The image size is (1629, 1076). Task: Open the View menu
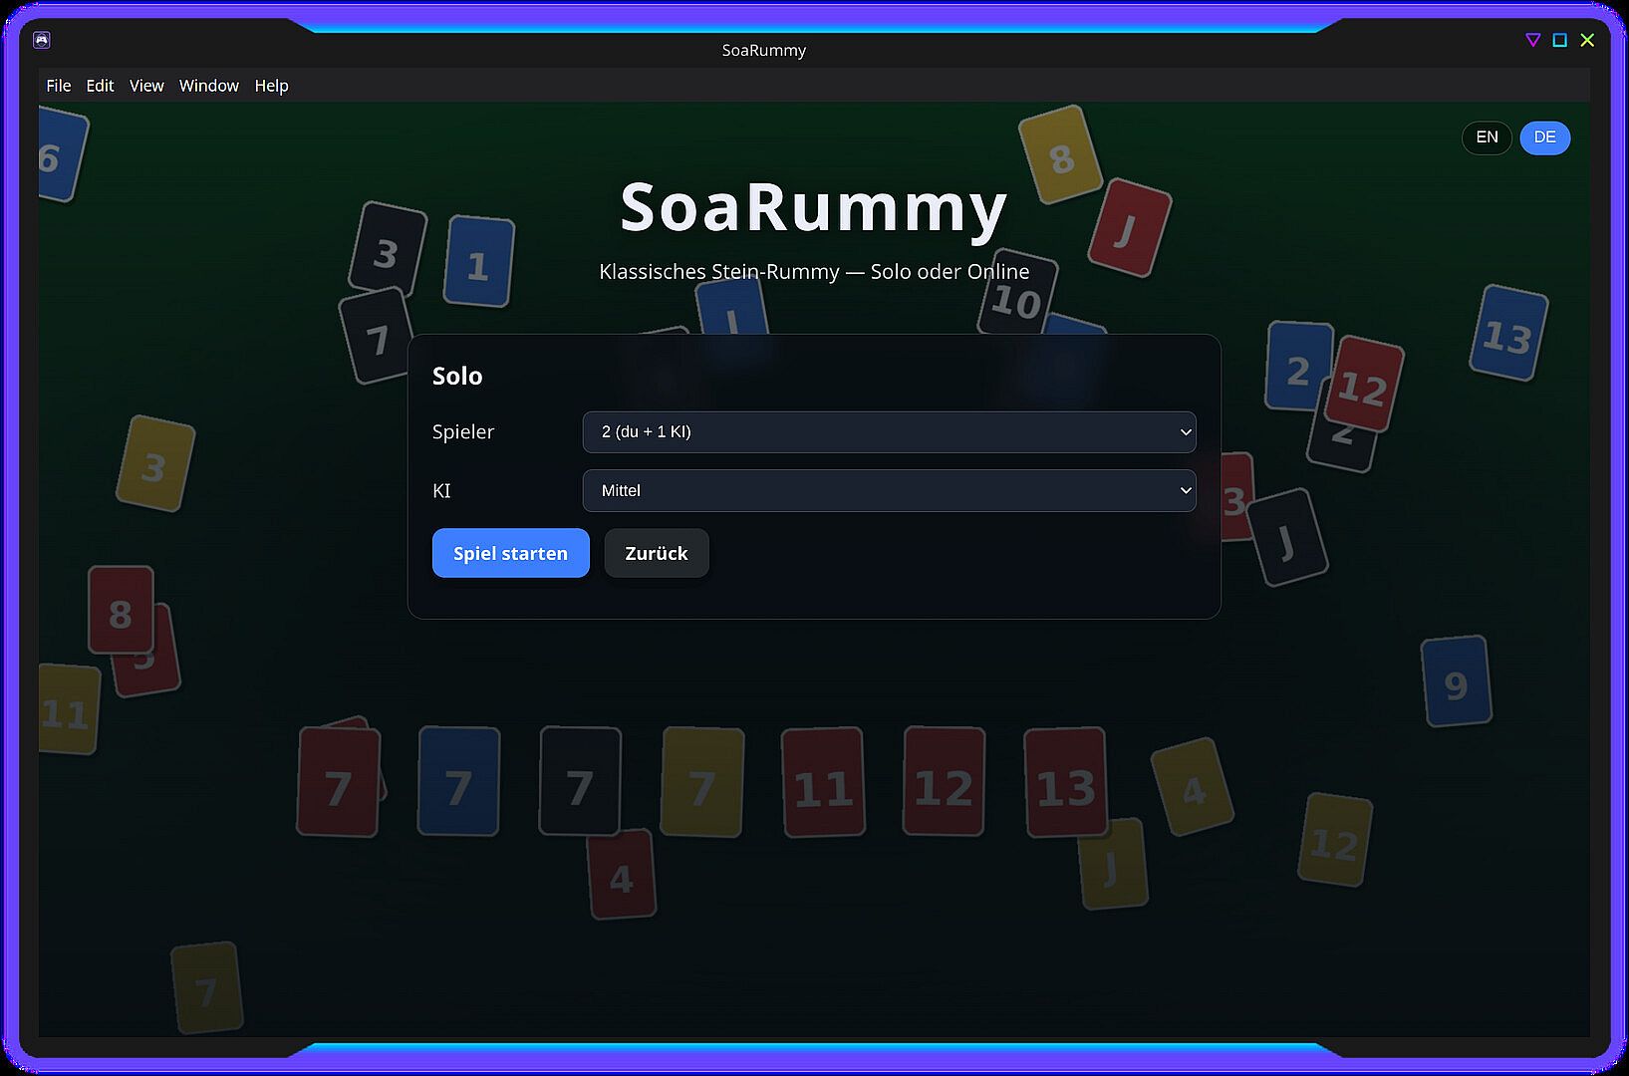pos(146,86)
